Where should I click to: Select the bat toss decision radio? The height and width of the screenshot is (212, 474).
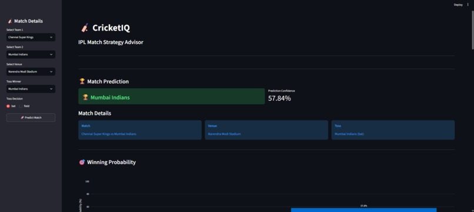8,106
